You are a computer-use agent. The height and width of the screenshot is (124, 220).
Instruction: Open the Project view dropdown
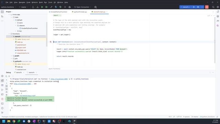click(x=9, y=12)
